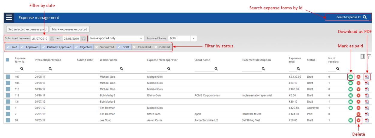Mark expense form 107 as paid
Image resolution: width=375 pixels, height=138 pixels.
pyautogui.click(x=350, y=77)
